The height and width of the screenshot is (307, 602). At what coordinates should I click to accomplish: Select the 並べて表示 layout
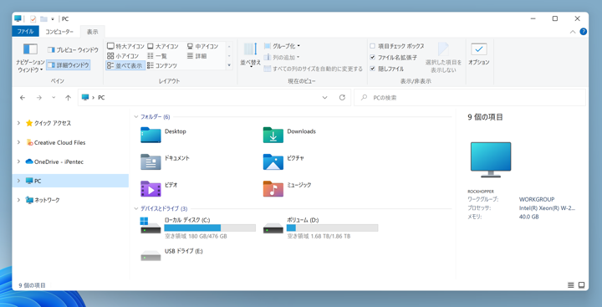click(x=125, y=66)
